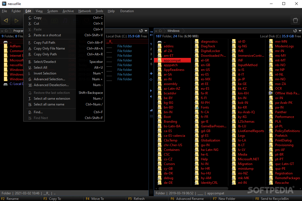Image resolution: width=302 pixels, height=201 pixels.
Task: Click the Windows path segment in right pane
Action: (x=173, y=31)
